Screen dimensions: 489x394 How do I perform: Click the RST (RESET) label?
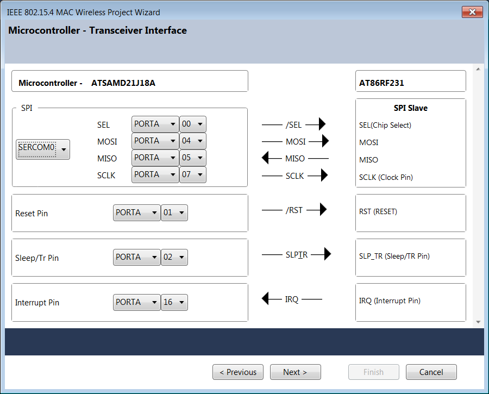(x=378, y=212)
